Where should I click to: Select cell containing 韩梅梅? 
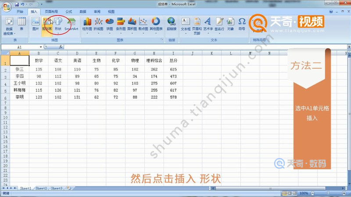click(x=19, y=90)
